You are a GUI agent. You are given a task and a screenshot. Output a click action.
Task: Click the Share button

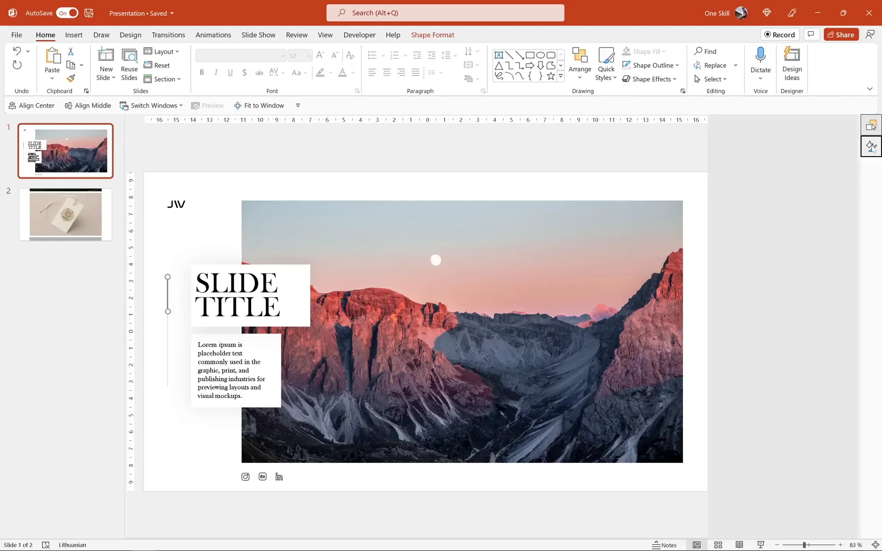point(841,34)
